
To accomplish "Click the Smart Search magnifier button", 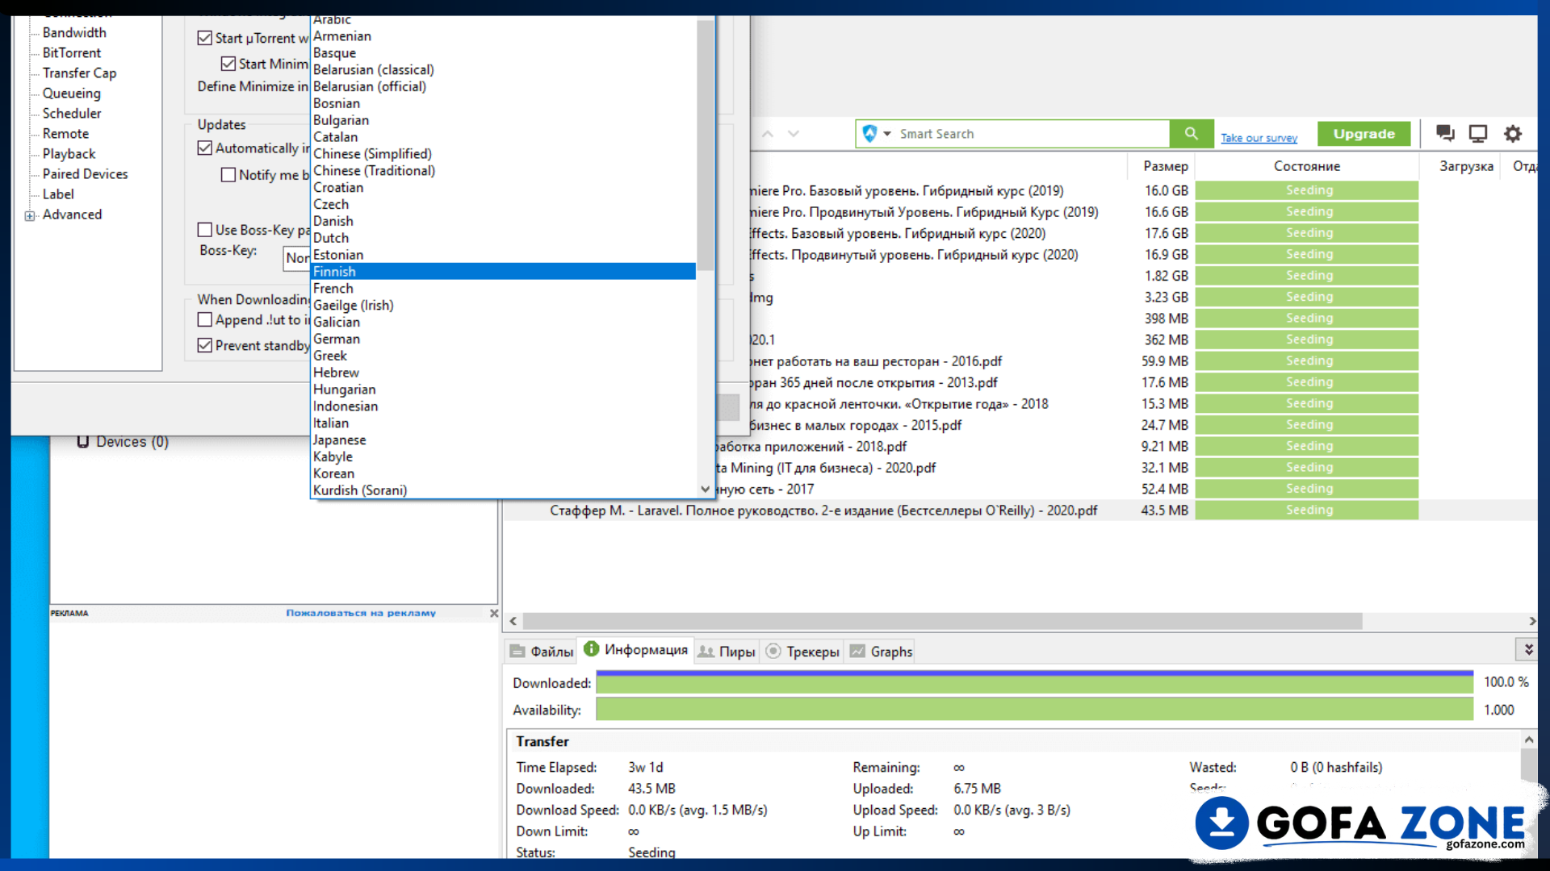I will click(x=1191, y=134).
